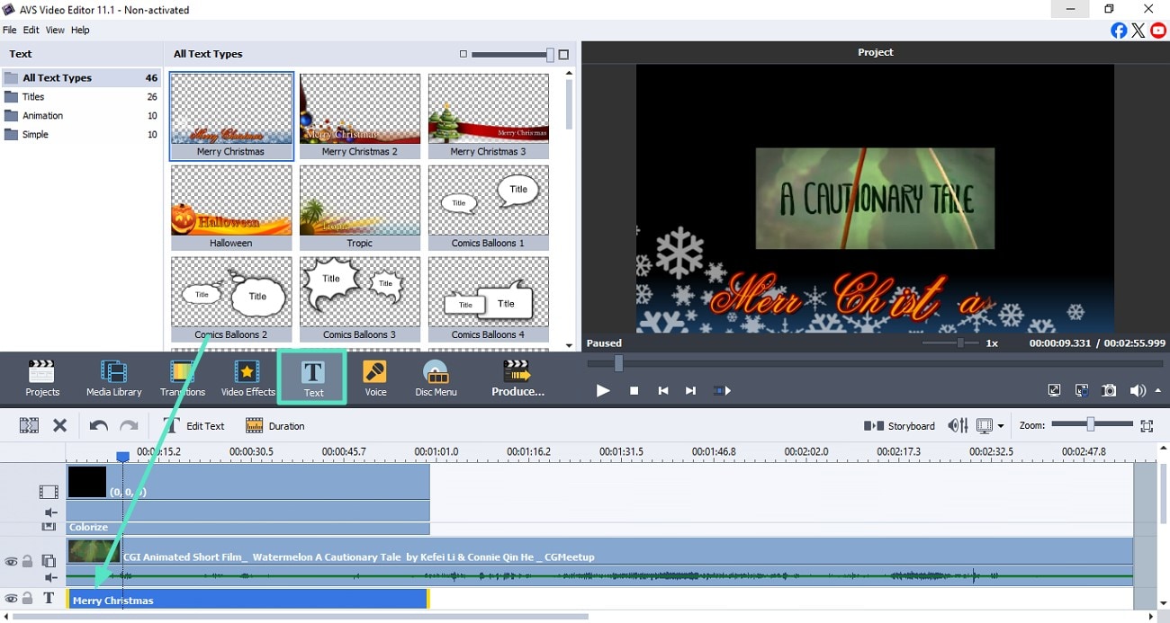1170x623 pixels.
Task: Adjust the playback speed slider
Action: 960,343
